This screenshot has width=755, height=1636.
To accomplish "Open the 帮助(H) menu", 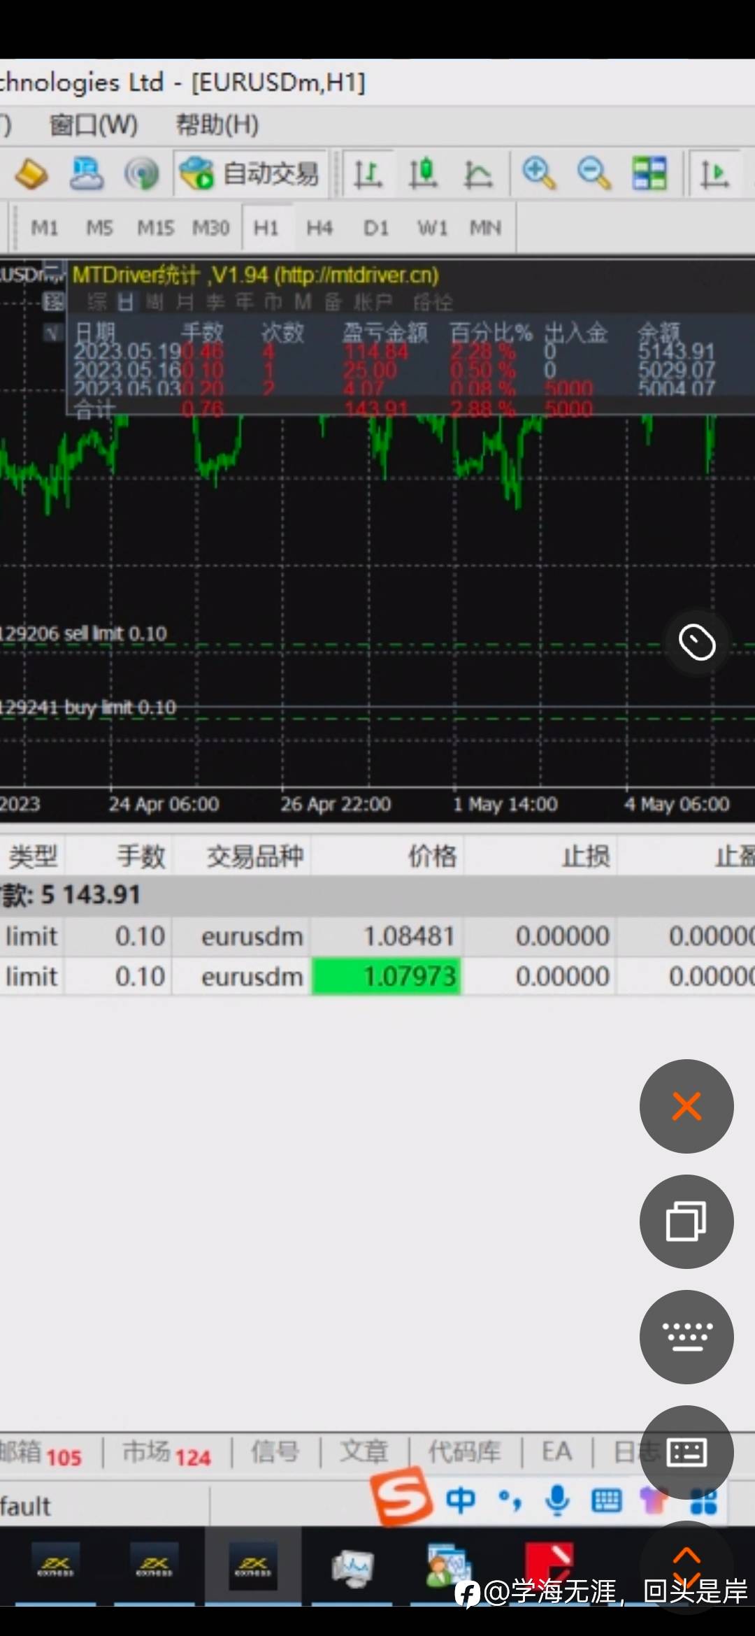I will [x=217, y=125].
